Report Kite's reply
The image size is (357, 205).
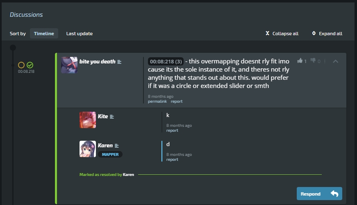[x=172, y=131]
